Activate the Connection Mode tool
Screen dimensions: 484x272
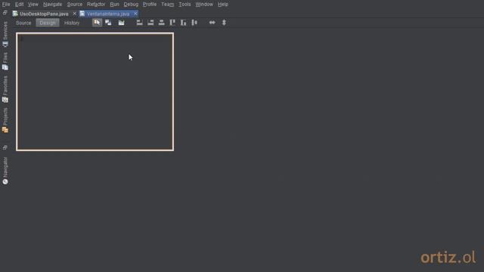[x=108, y=23]
